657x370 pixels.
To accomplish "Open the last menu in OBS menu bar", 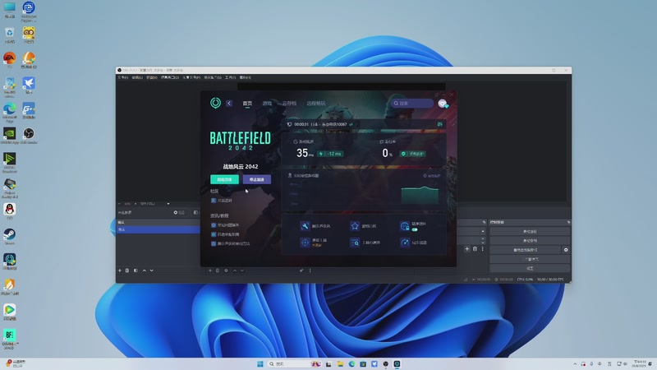I will point(246,77).
